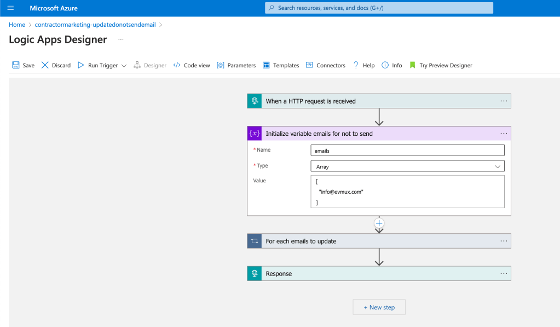Click the Templates icon
Image resolution: width=560 pixels, height=327 pixels.
tap(266, 65)
